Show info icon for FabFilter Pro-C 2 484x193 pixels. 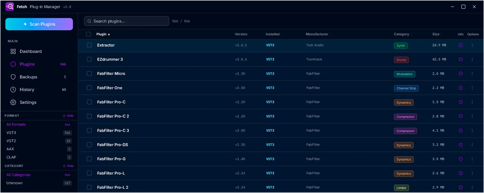460,116
